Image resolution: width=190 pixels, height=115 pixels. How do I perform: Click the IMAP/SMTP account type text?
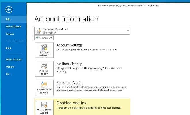(x=50, y=33)
